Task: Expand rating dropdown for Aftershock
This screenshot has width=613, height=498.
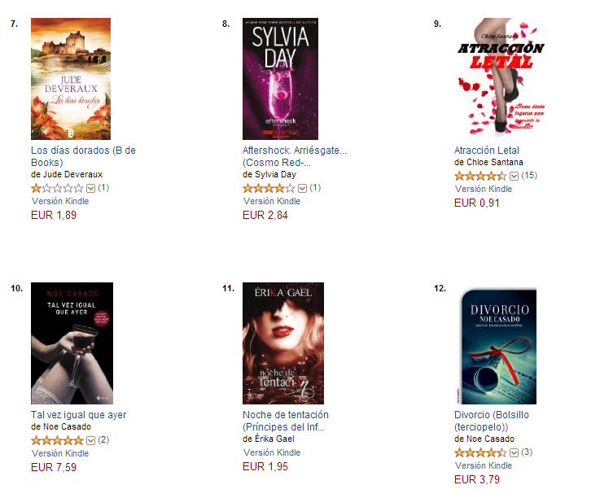Action: coord(302,189)
